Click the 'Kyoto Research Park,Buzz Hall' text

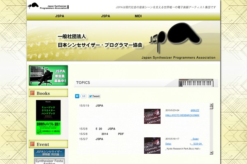point(183,148)
